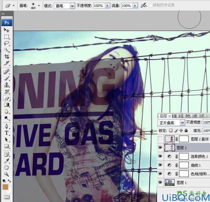
Task: Switch to the styles (式) tab
Action: (202, 116)
